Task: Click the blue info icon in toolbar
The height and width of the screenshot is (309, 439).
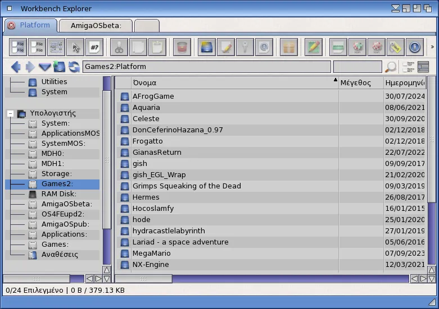Action: tap(414, 47)
